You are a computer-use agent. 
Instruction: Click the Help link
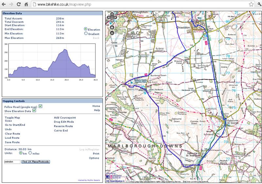97,110
